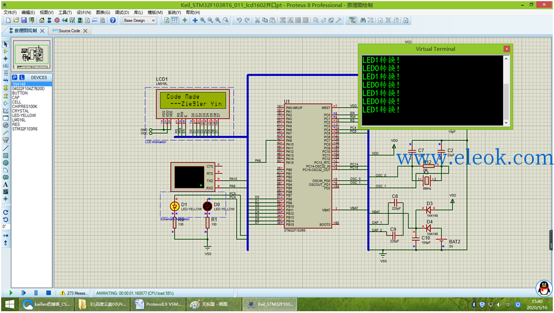Click the Undo toolbar icon
Screen dimensions: 554x313
pyautogui.click(x=239, y=20)
